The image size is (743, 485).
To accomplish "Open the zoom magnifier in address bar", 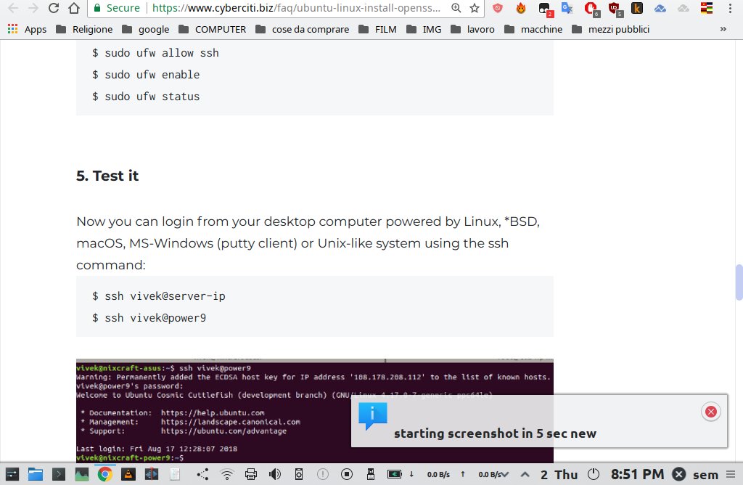I will pos(456,8).
